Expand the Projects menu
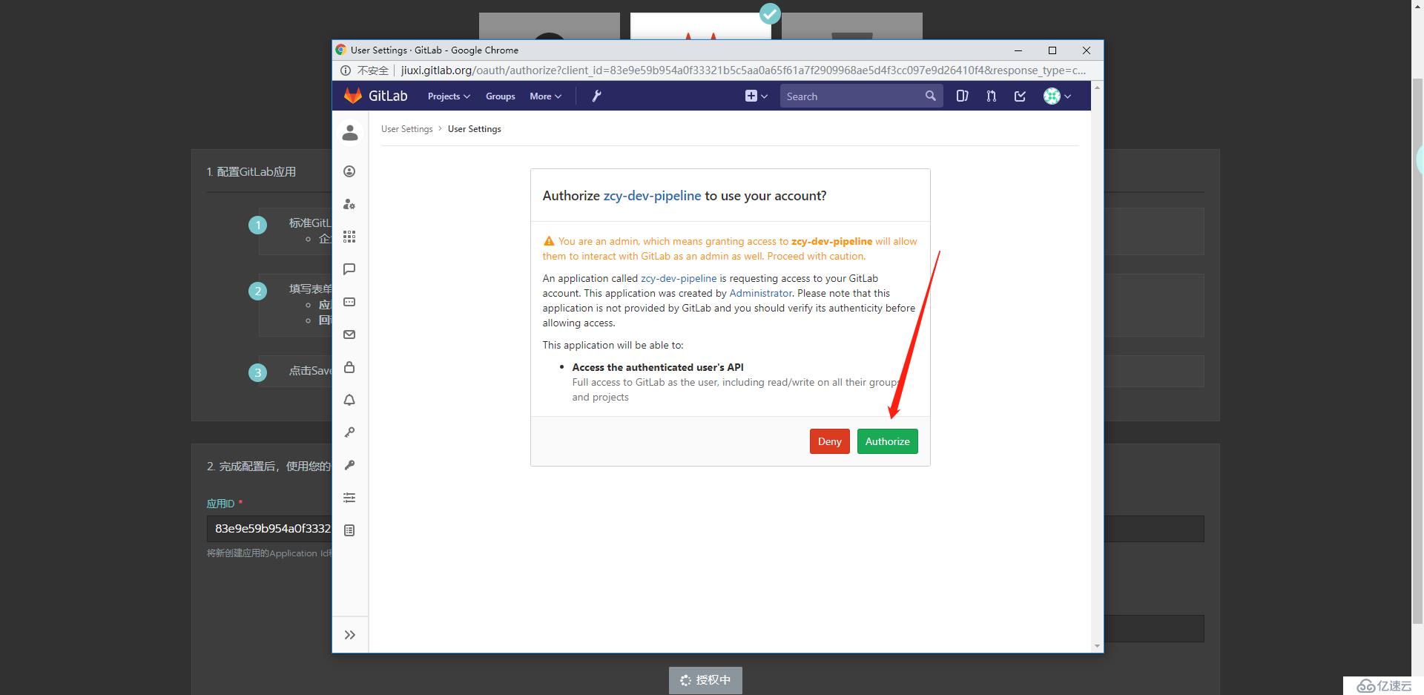The width and height of the screenshot is (1424, 695). 449,96
